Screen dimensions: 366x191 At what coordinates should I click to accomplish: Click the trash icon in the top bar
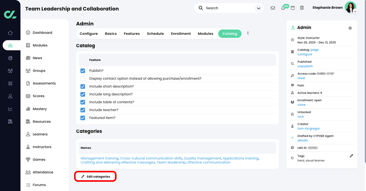302,8
